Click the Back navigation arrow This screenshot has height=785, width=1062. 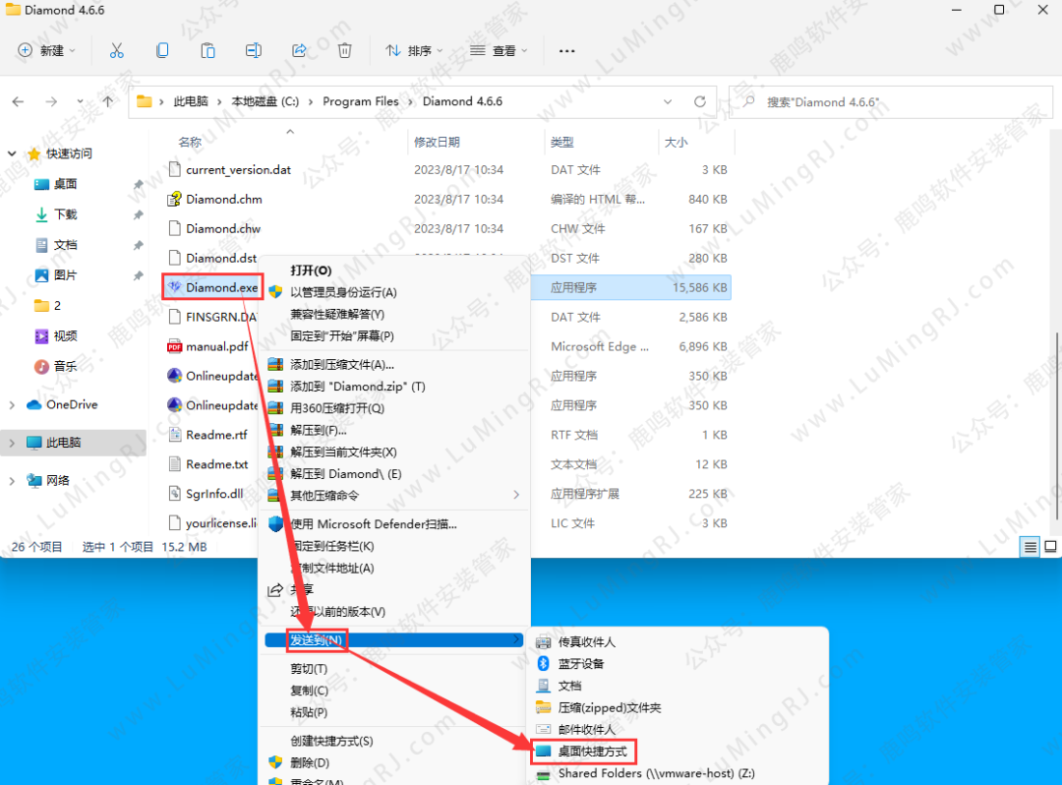click(x=18, y=101)
